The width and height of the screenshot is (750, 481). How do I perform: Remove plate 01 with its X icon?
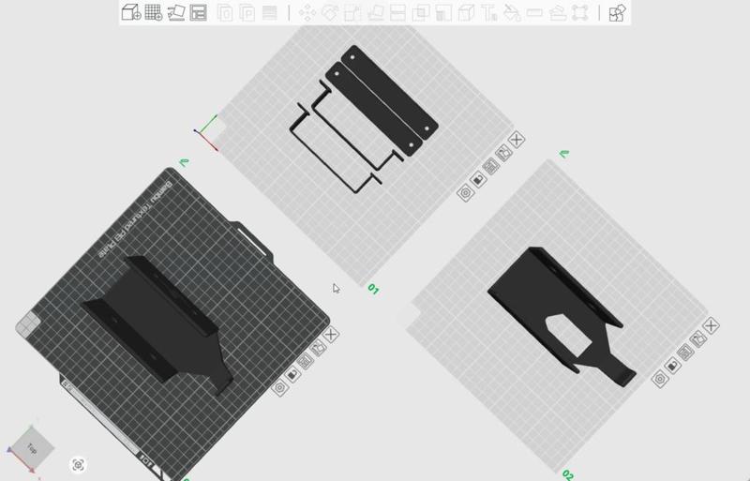517,140
